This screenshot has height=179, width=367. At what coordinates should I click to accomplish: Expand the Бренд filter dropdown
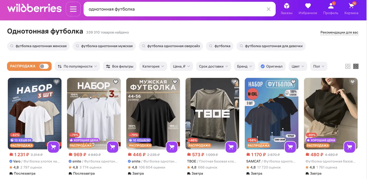[x=244, y=66]
